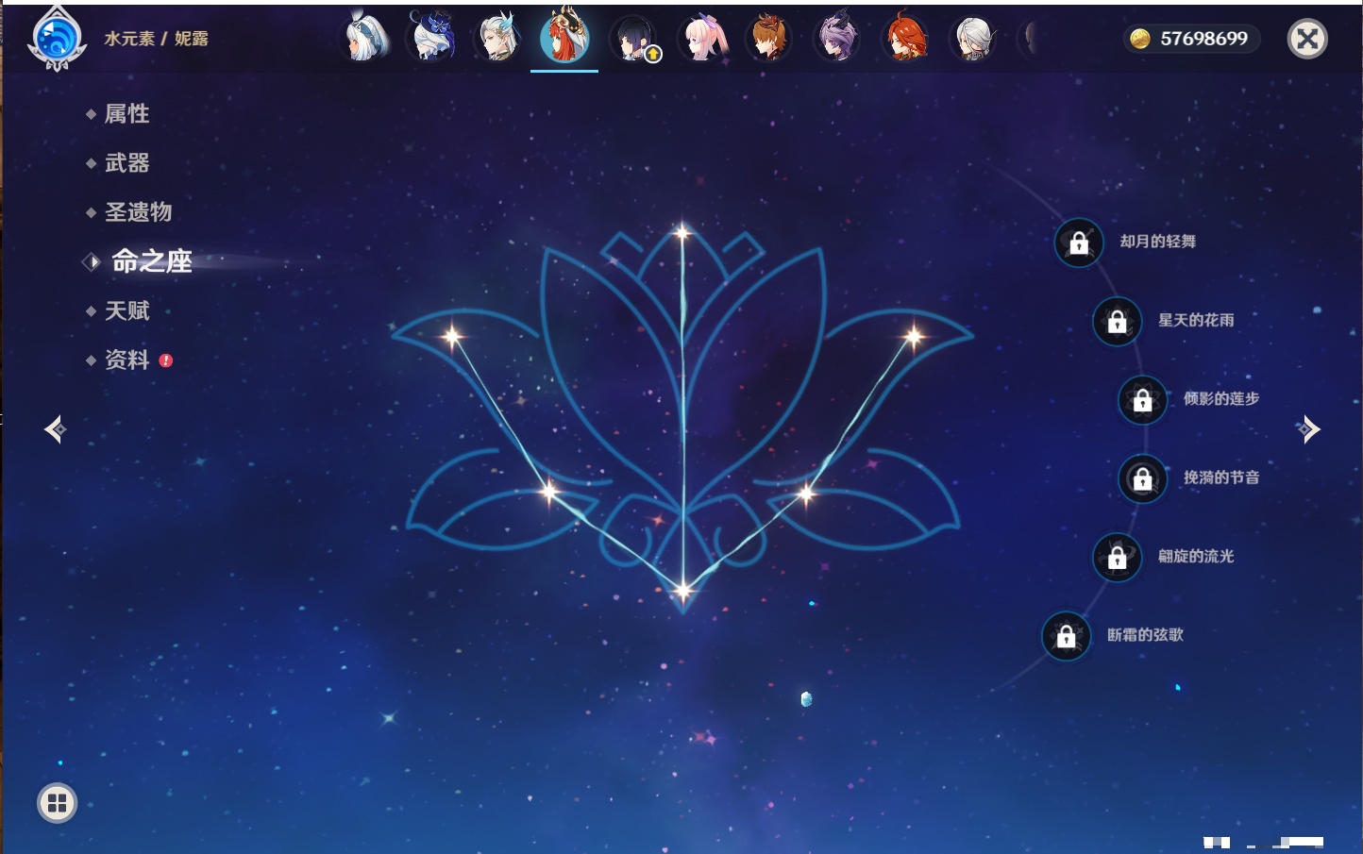Select the 挽漪的节音 constellation label
The height and width of the screenshot is (854, 1363).
click(x=1221, y=477)
